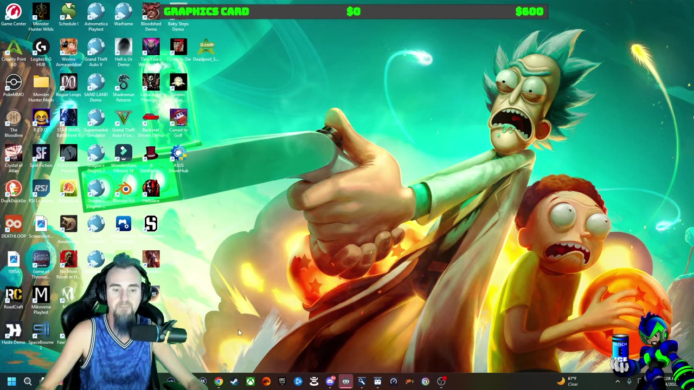
Task: Open DuckDuckGo browser shortcut
Action: click(14, 191)
